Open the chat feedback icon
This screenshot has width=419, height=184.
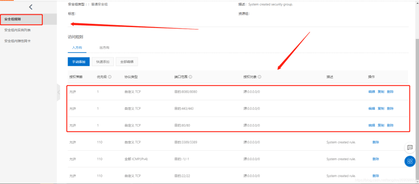click(410, 147)
